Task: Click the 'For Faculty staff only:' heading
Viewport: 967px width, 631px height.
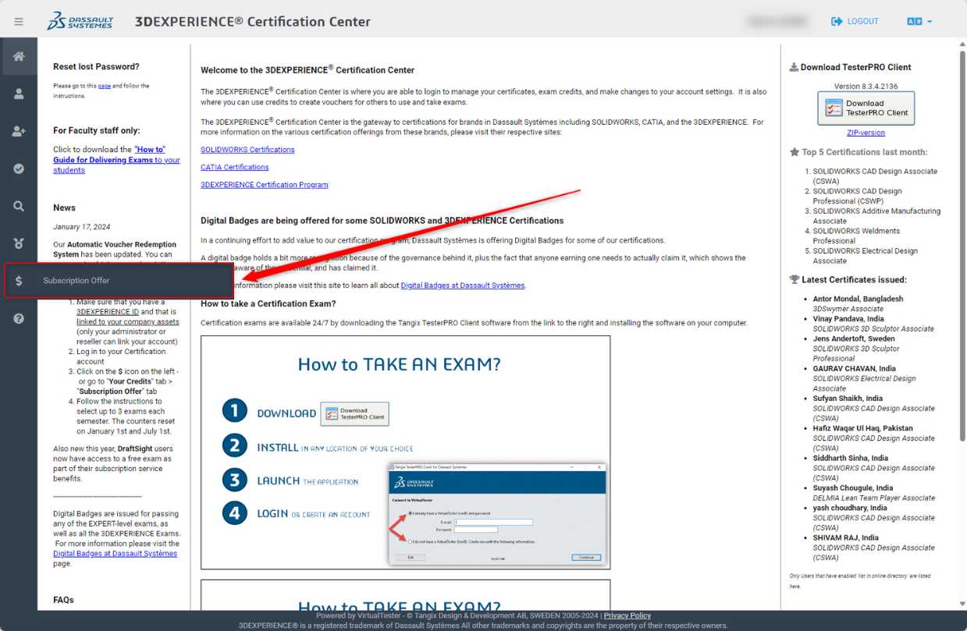Action: [97, 130]
